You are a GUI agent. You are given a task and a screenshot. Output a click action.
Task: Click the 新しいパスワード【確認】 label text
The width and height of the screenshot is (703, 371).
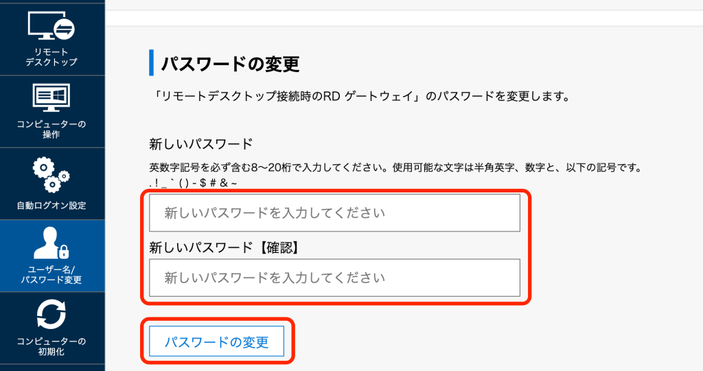(x=223, y=246)
